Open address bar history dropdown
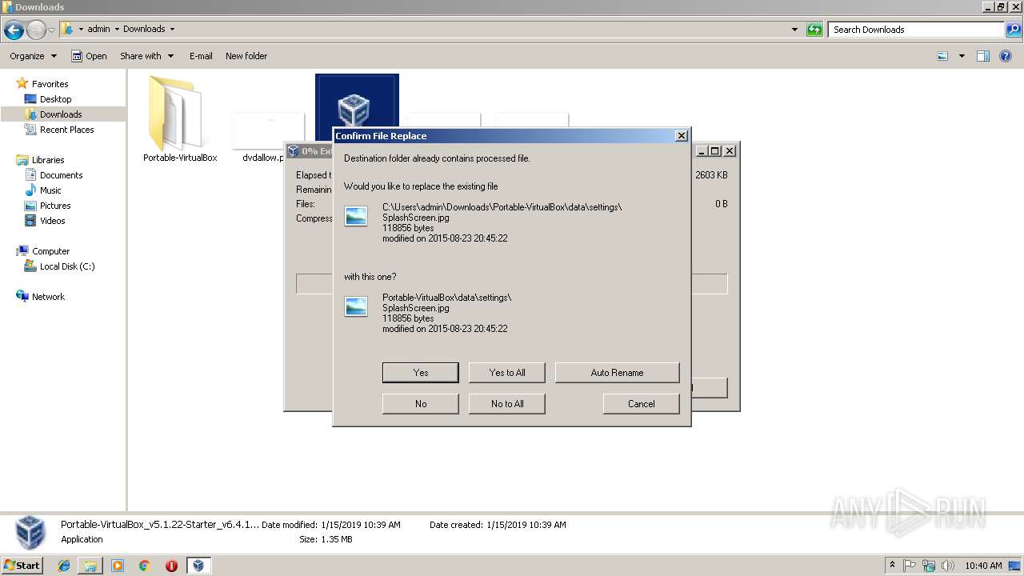The width and height of the screenshot is (1024, 576). pos(794,30)
